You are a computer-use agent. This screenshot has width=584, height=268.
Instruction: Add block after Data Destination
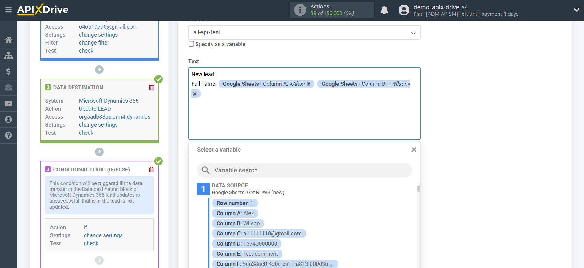[99, 152]
